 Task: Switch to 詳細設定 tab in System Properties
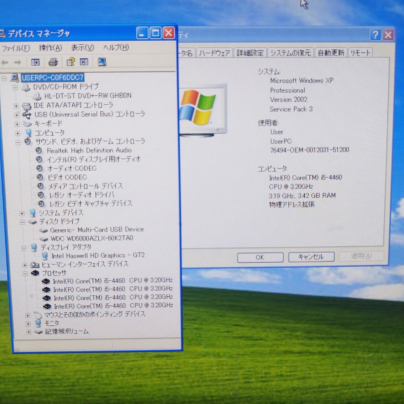pos(250,53)
